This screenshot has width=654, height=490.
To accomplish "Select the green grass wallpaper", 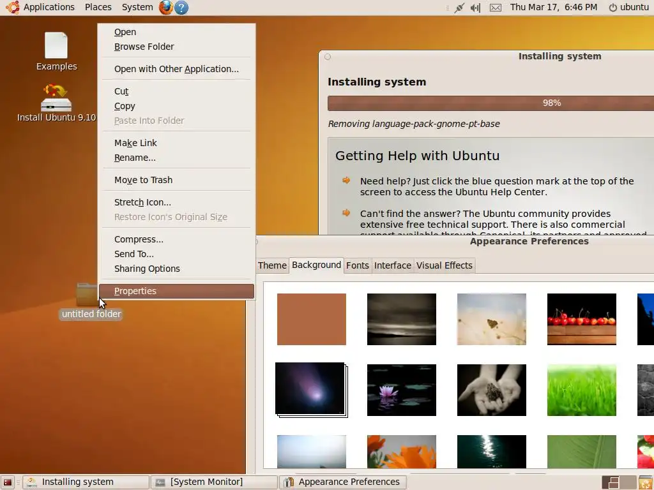I will click(581, 390).
